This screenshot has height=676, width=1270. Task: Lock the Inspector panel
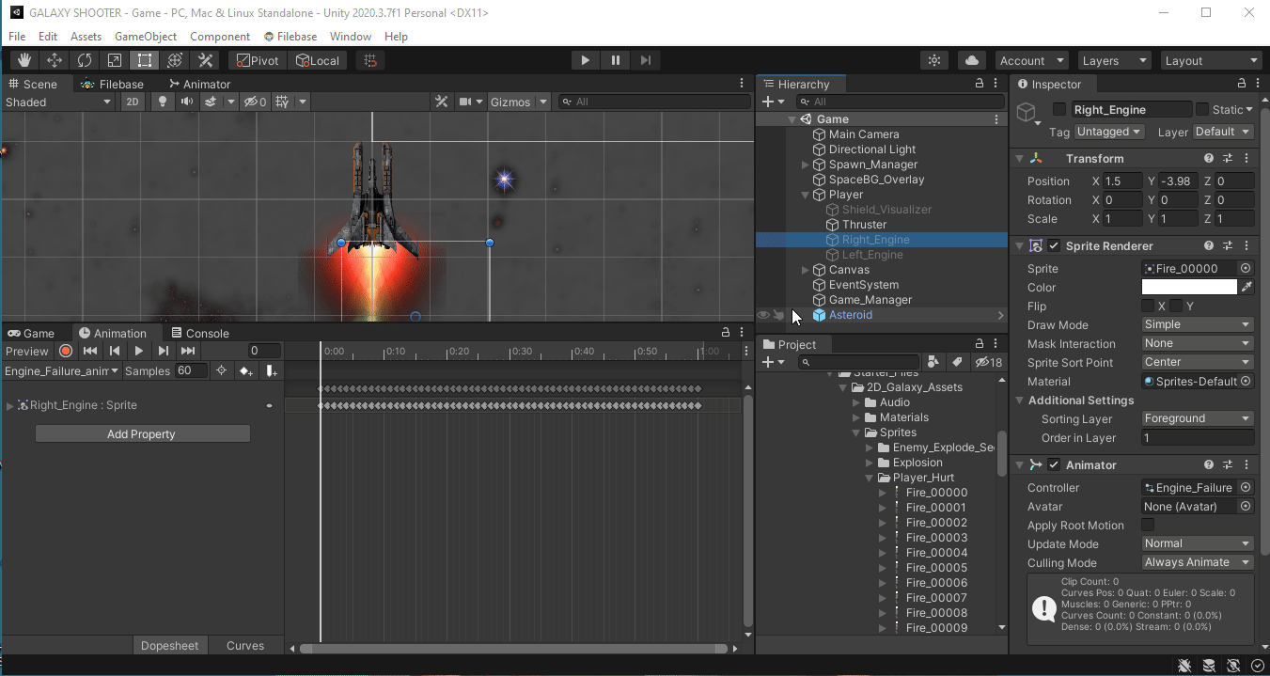click(1242, 84)
